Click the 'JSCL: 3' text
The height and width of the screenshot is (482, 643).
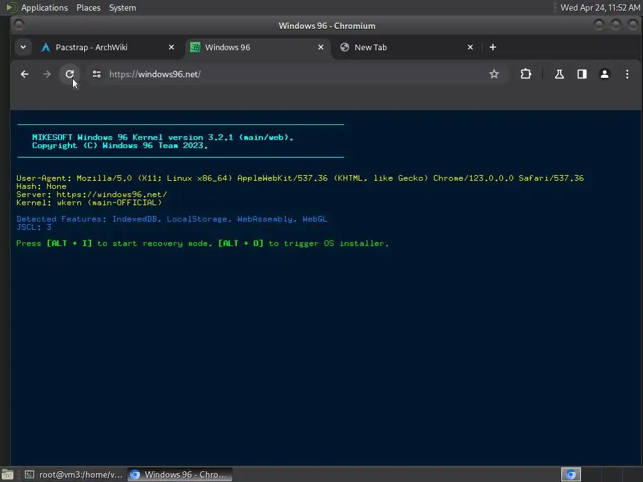coord(34,227)
